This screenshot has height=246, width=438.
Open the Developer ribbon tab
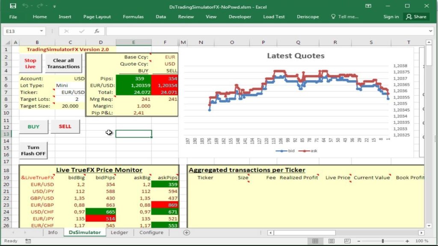tap(240, 17)
